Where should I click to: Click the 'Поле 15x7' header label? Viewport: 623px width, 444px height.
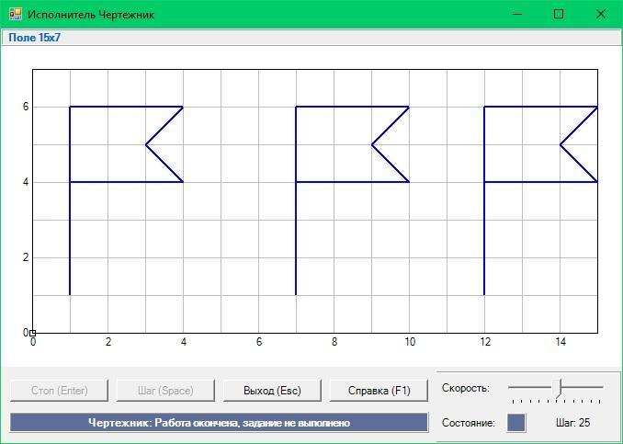pyautogui.click(x=35, y=38)
